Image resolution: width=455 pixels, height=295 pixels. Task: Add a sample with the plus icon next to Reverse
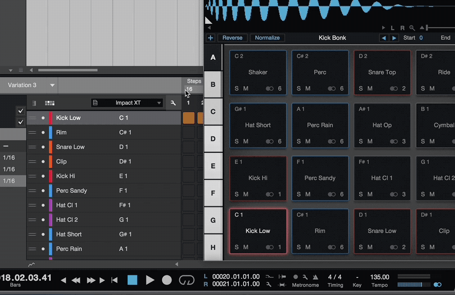click(x=210, y=38)
